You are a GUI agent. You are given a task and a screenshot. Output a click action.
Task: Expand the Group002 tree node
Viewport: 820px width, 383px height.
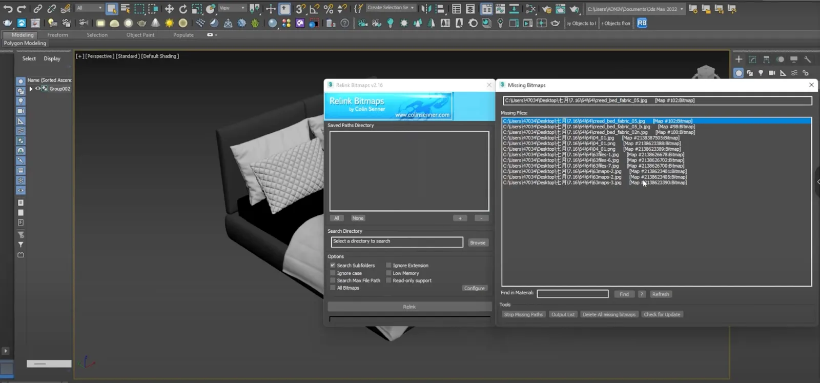click(x=31, y=89)
